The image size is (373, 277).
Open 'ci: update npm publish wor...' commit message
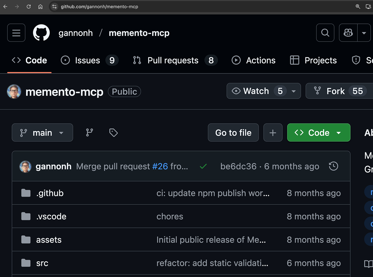point(213,193)
